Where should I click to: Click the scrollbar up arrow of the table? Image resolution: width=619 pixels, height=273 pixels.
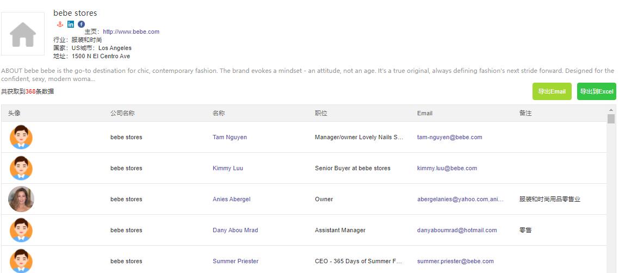[x=611, y=110]
